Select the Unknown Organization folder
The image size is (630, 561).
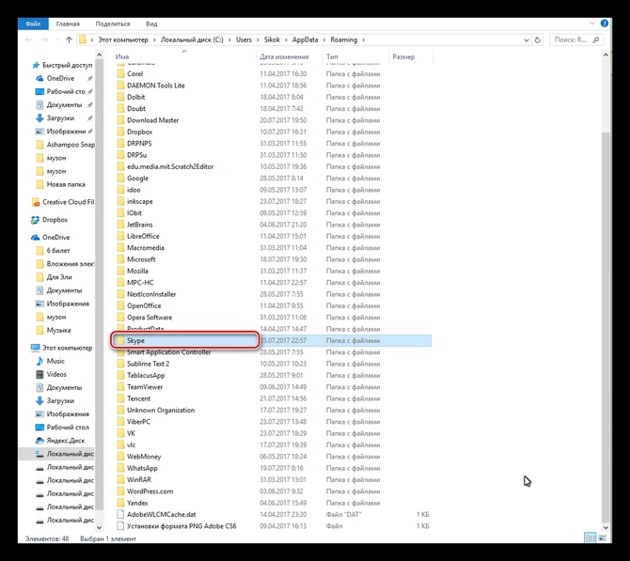click(x=271, y=410)
